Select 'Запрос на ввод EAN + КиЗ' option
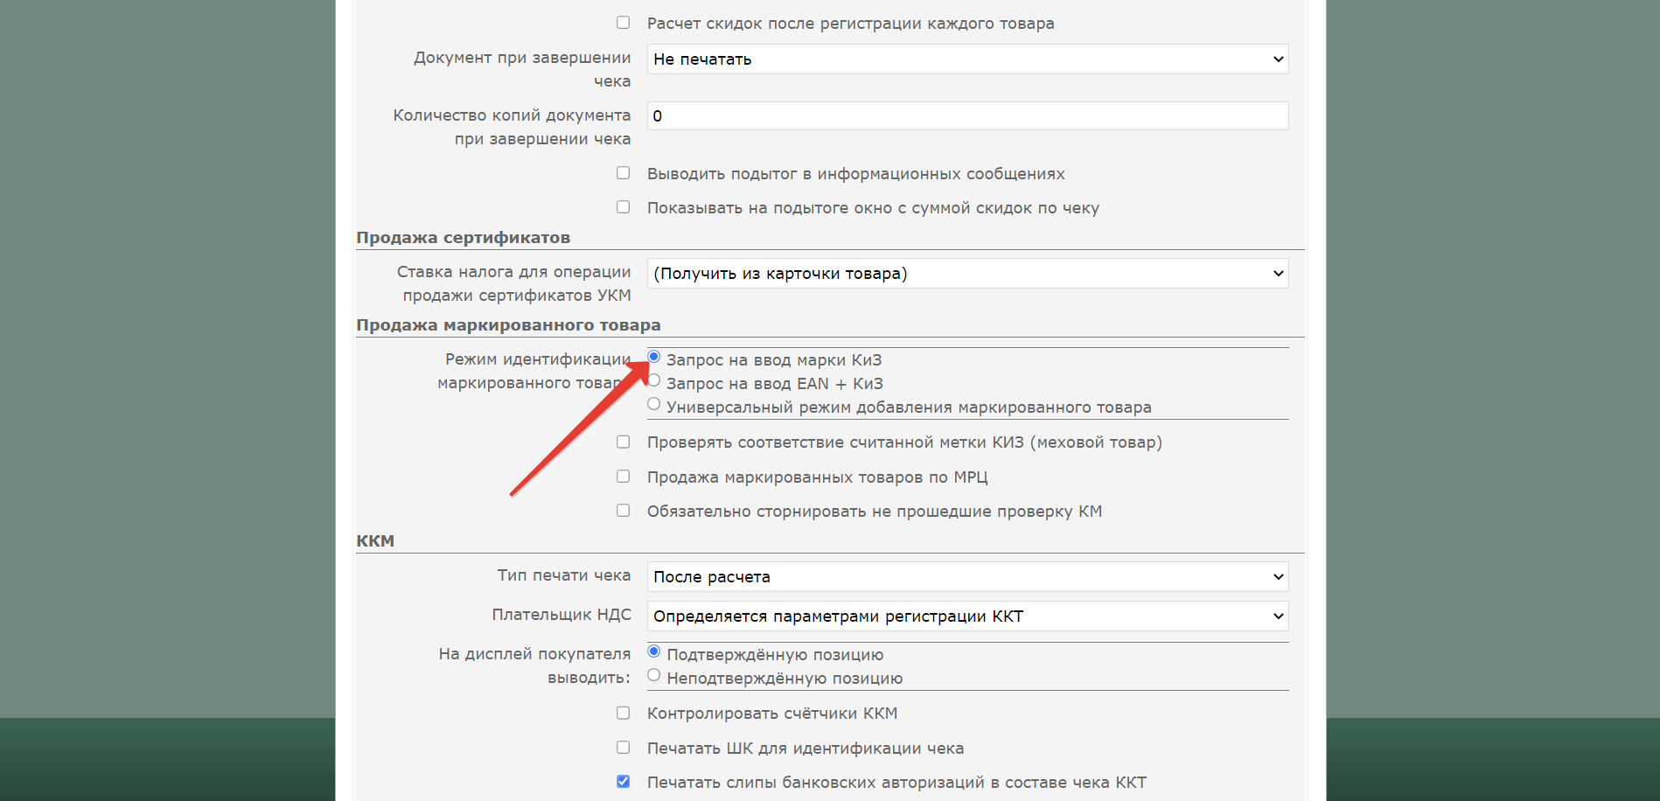Image resolution: width=1660 pixels, height=801 pixels. [x=653, y=380]
